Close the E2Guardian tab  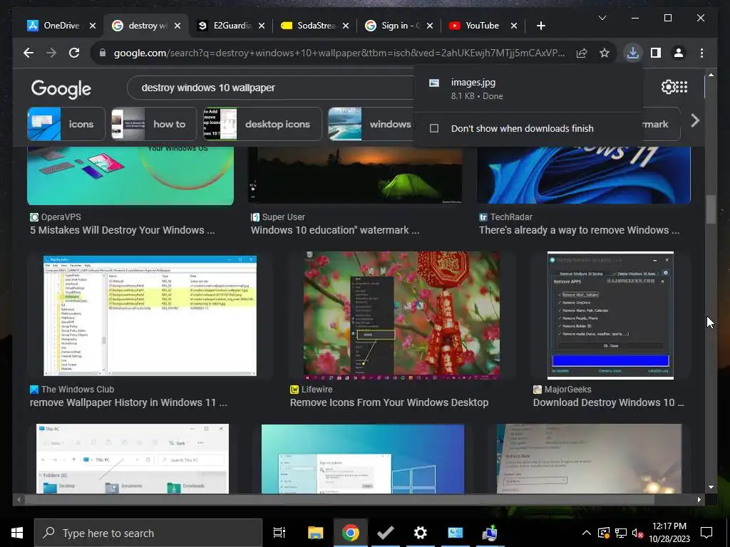(x=262, y=26)
